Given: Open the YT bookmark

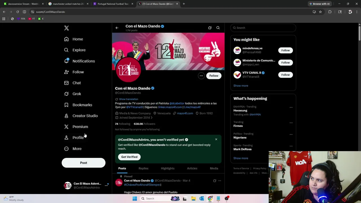Looking at the screenshot, I should 32,19.
